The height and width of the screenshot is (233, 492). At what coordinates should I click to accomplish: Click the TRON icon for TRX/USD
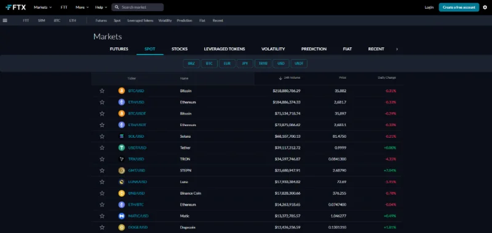click(x=121, y=159)
